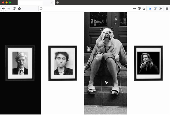The height and width of the screenshot is (139, 170).
Task: Open framed portrait of white-haired man with glasses
Action: 20,63
